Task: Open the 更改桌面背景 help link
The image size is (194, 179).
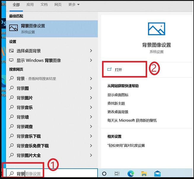Action: [118, 112]
